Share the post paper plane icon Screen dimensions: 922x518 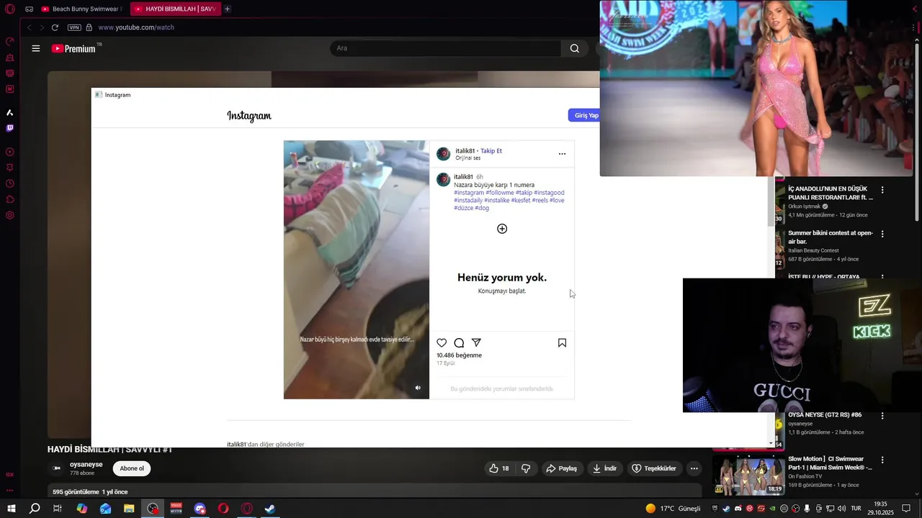[476, 343]
